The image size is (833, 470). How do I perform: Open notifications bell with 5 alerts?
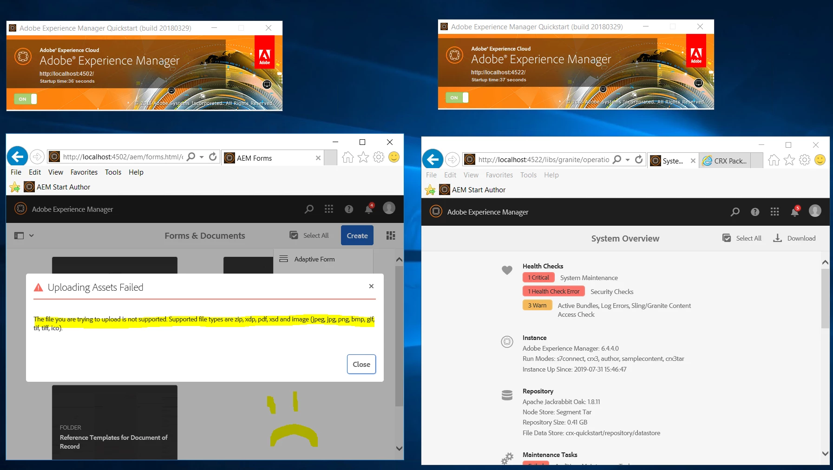tap(795, 212)
